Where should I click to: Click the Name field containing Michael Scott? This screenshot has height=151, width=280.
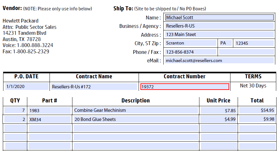click(219, 18)
